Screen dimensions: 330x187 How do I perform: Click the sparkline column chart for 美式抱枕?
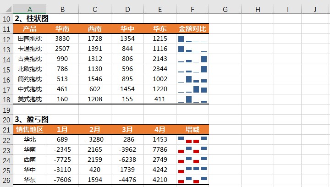coord(192,99)
